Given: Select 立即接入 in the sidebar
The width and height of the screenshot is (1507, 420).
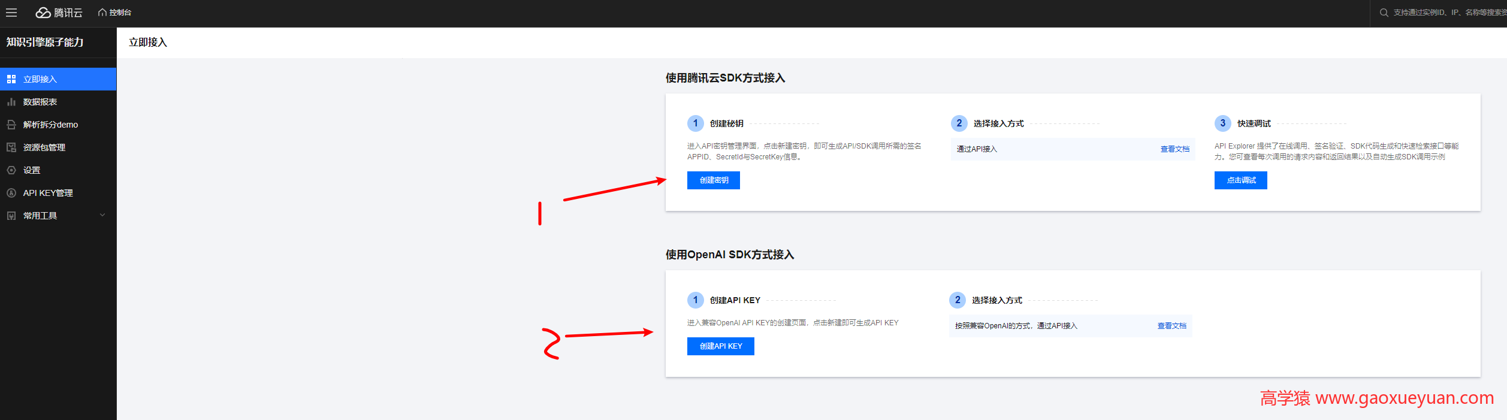Looking at the screenshot, I should 58,79.
